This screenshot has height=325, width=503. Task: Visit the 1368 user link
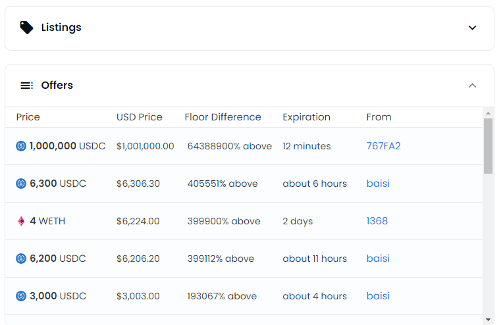click(377, 221)
